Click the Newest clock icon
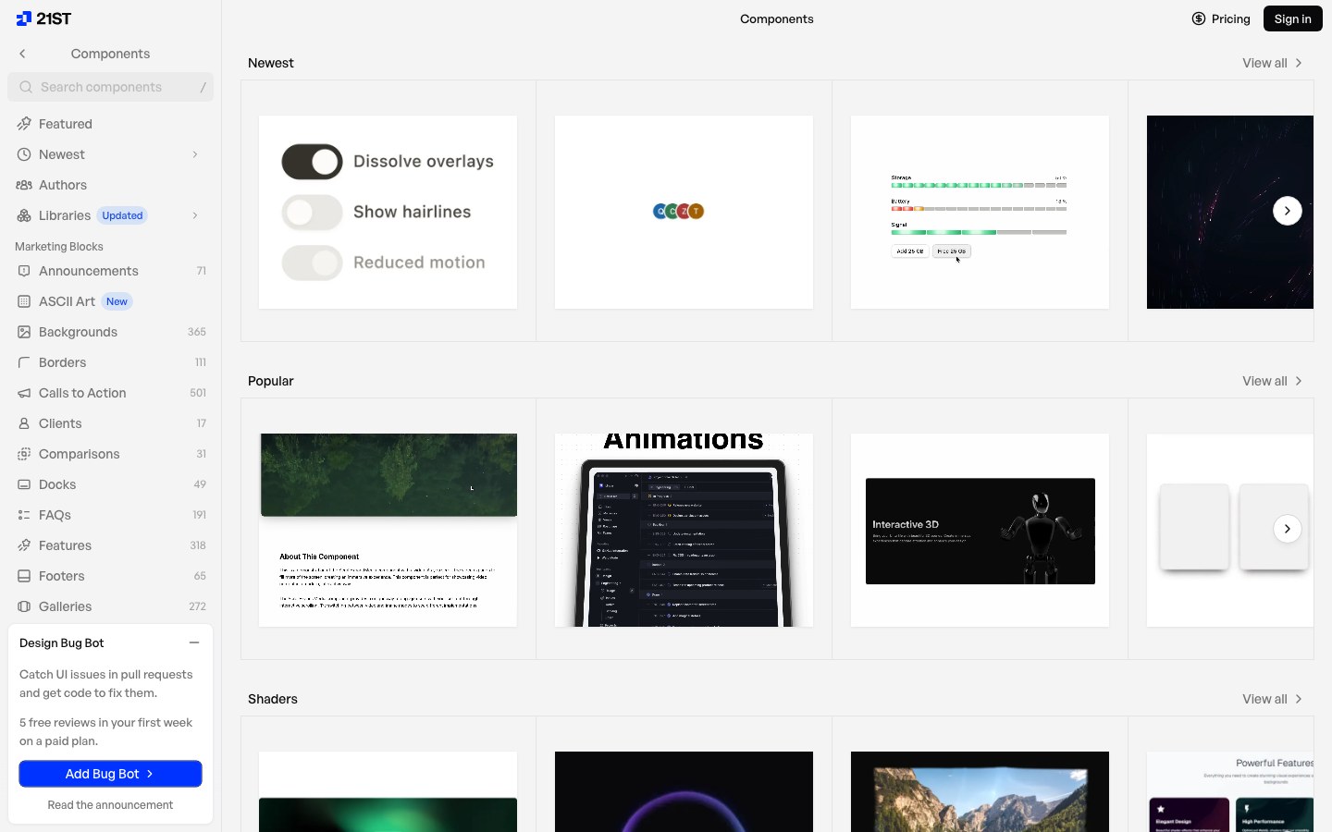 (x=24, y=154)
